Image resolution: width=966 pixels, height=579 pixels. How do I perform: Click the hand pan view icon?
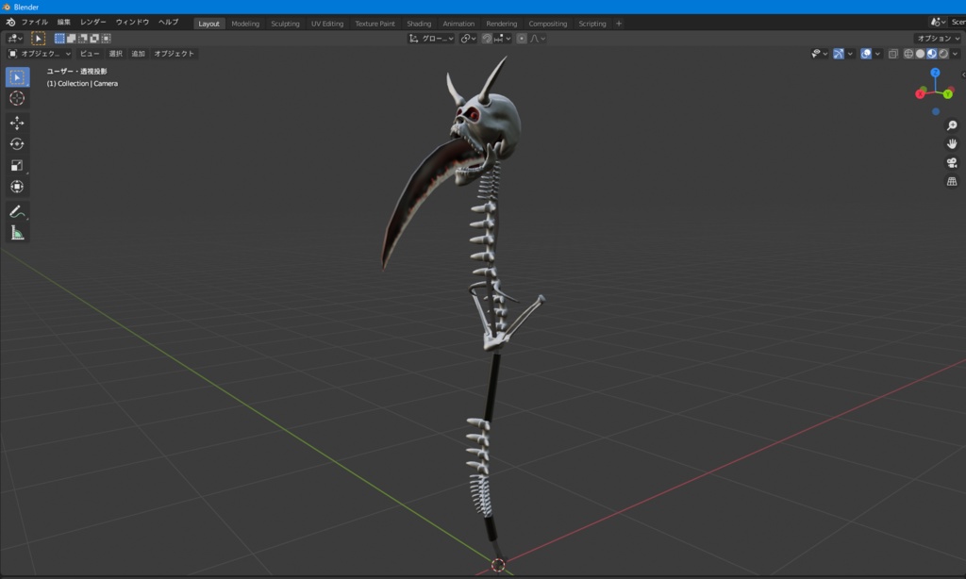point(952,143)
